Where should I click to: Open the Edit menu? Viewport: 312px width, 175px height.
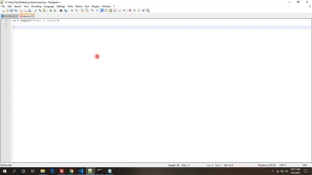pyautogui.click(x=10, y=6)
